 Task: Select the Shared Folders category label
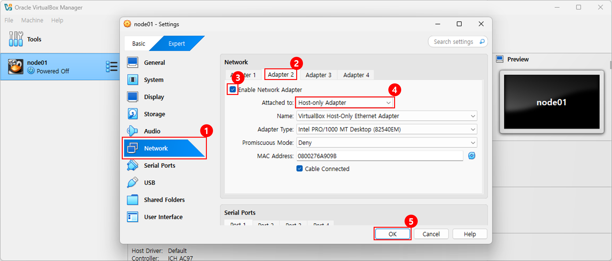click(x=164, y=200)
